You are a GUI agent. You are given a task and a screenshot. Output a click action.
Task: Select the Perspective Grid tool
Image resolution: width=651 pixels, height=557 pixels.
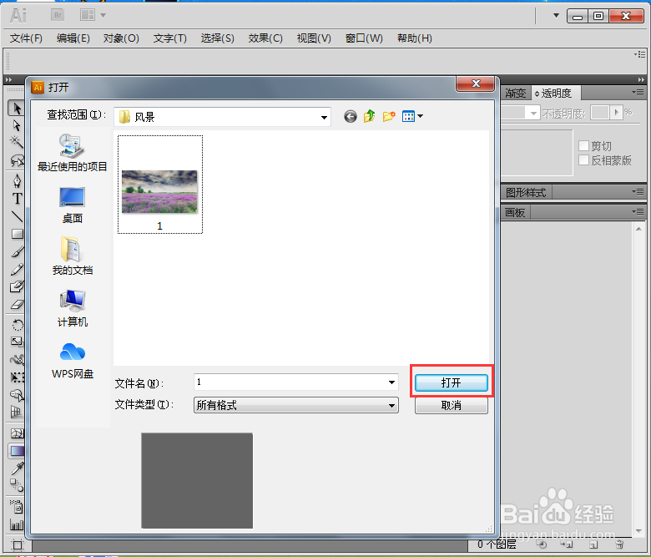pyautogui.click(x=17, y=412)
